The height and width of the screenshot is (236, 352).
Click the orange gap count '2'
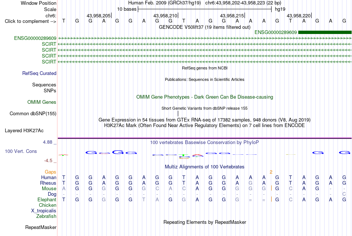pos(271,172)
